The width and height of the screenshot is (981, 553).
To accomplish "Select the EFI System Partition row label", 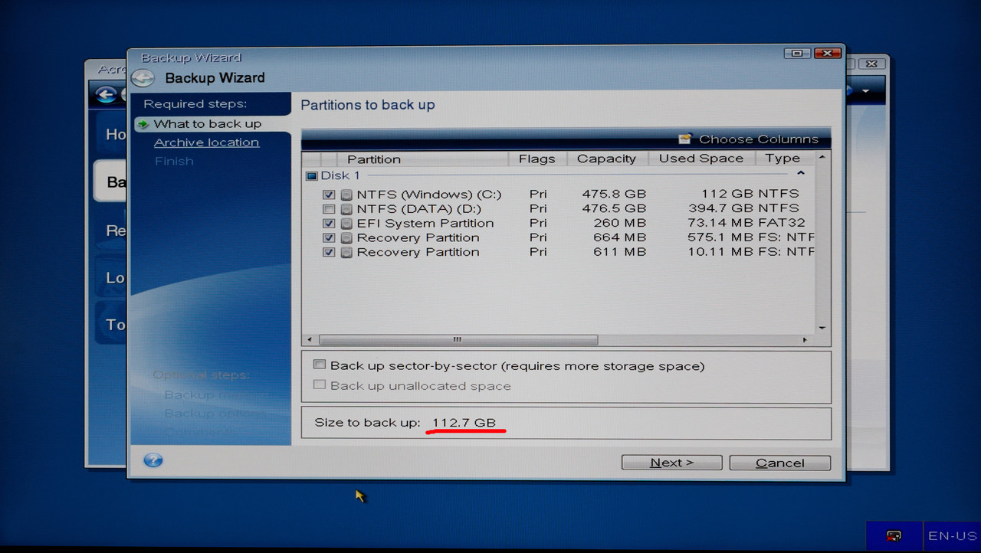I will [x=425, y=224].
